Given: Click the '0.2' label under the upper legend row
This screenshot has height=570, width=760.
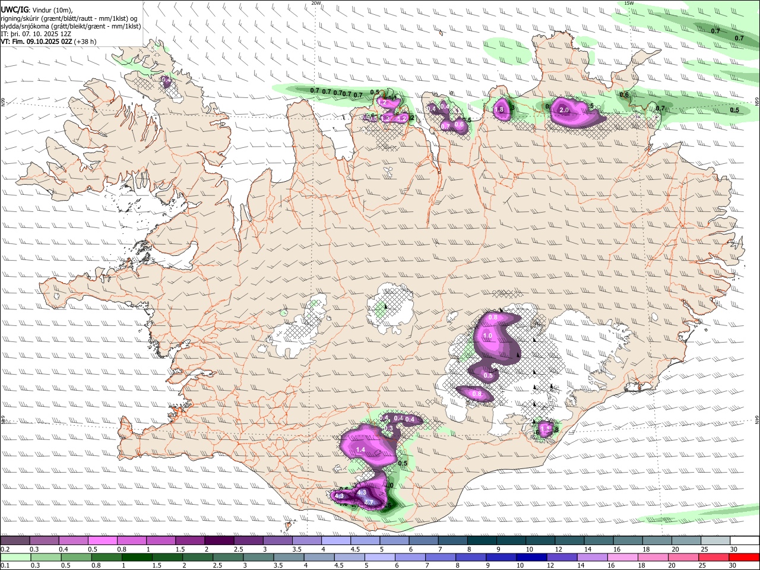Looking at the screenshot, I should pyautogui.click(x=5, y=549).
